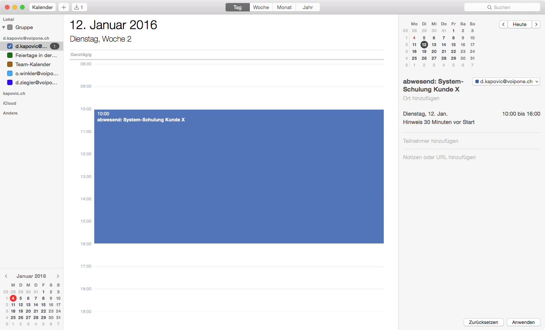Select day 20 in top-right mini calendar
545x330 pixels.
(434, 51)
